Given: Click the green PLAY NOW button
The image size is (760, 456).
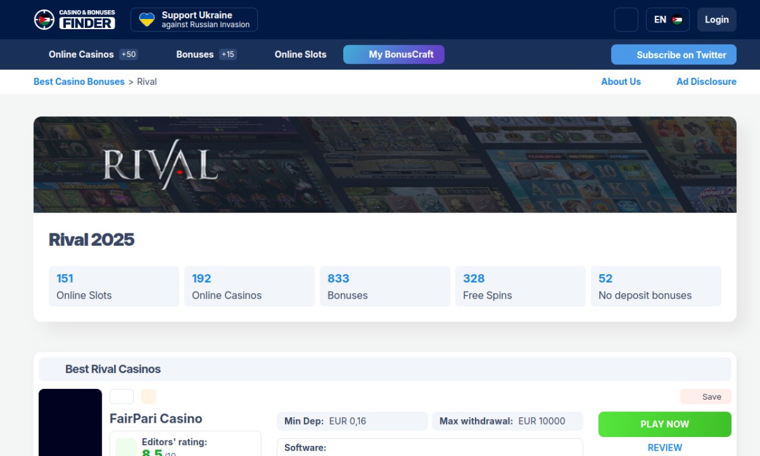Looking at the screenshot, I should (665, 425).
